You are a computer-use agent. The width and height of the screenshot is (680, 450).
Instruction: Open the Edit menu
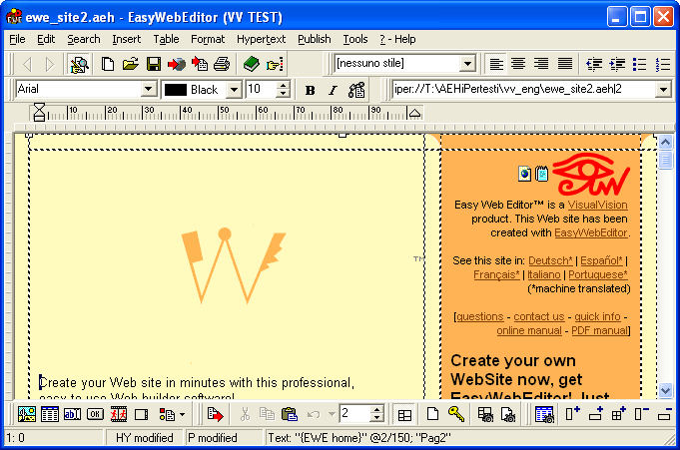(x=46, y=40)
